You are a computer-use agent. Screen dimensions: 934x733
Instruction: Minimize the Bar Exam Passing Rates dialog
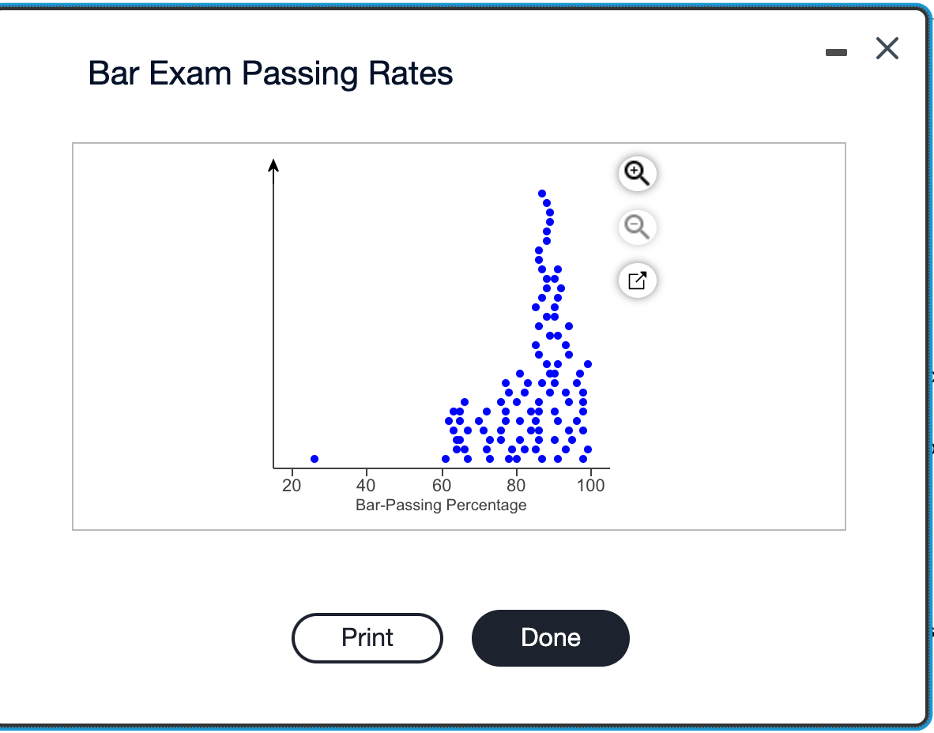[x=836, y=52]
